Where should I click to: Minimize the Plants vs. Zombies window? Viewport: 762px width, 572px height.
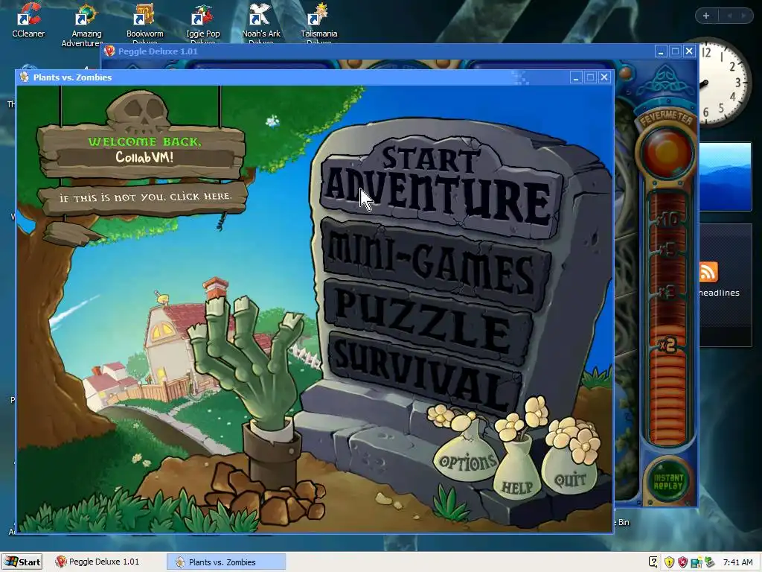576,77
